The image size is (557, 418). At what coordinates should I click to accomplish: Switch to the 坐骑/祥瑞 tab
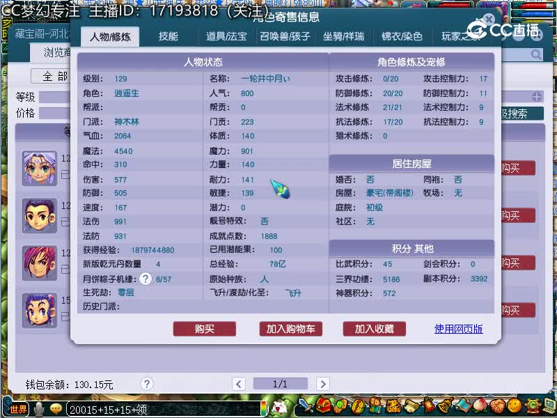[x=343, y=36]
